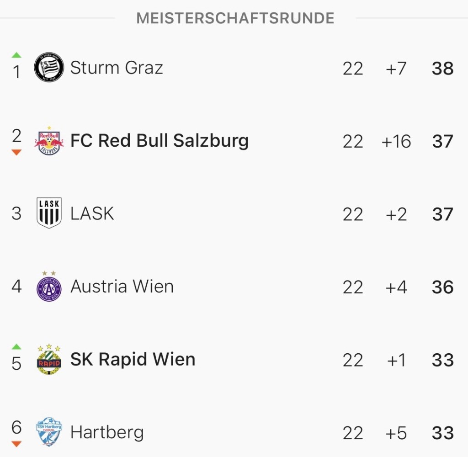Click the SK Rapid Wien crest
Viewport: 468px width, 457px height.
[49, 360]
